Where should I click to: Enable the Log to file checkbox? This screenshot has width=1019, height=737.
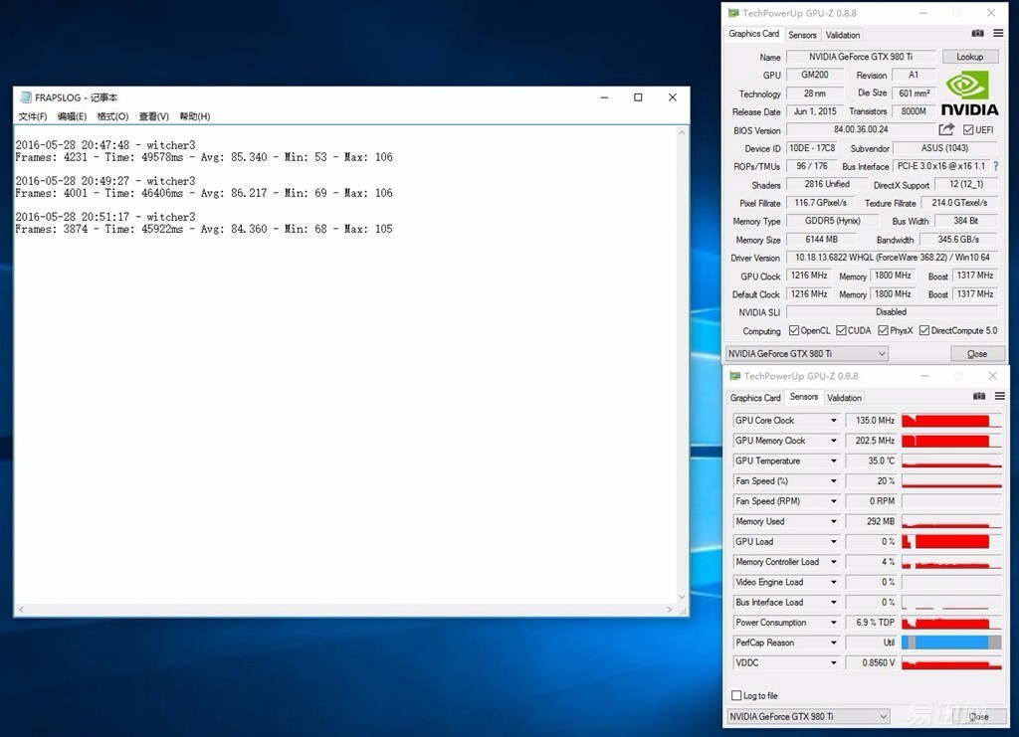[736, 695]
